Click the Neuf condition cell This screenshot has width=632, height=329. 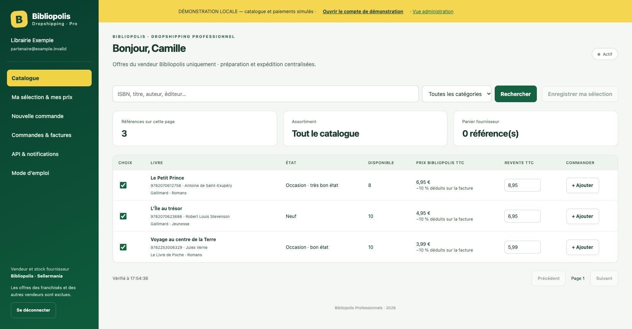(x=291, y=216)
